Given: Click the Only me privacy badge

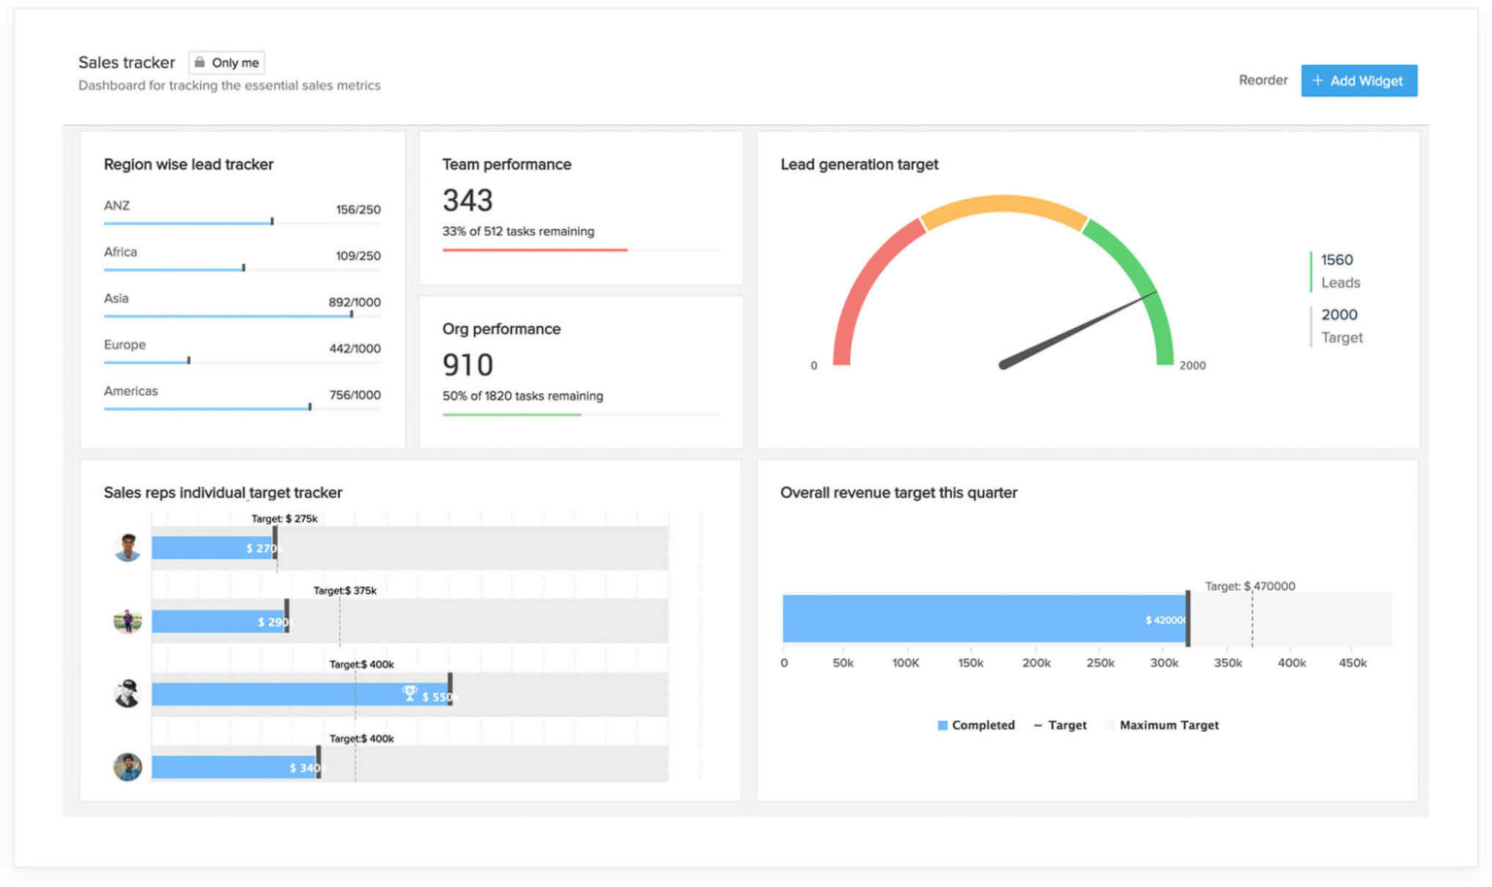Looking at the screenshot, I should (226, 62).
